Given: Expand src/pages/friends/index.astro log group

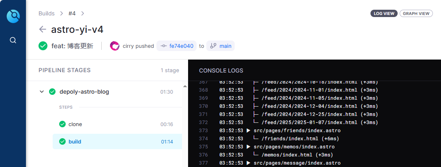Looking at the screenshot, I should [x=248, y=131].
